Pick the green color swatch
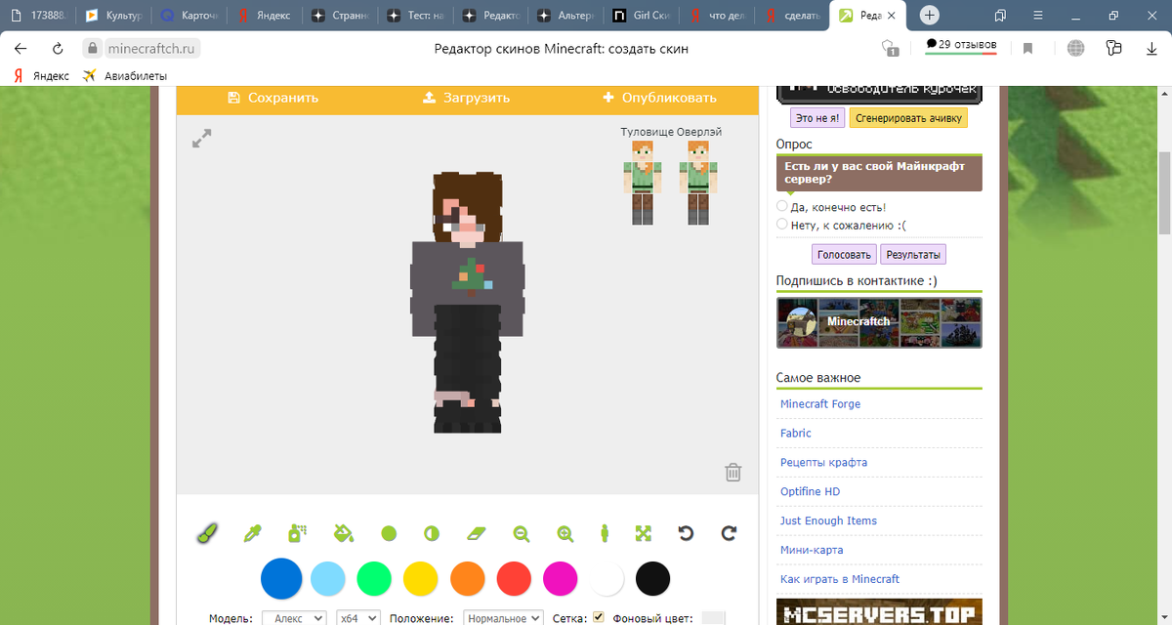The image size is (1172, 625). [x=374, y=579]
